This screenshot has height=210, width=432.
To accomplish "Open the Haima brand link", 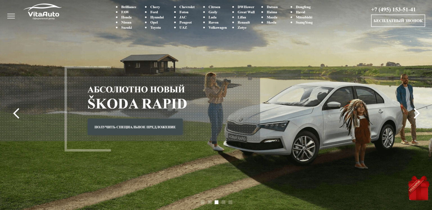I will [x=272, y=12].
